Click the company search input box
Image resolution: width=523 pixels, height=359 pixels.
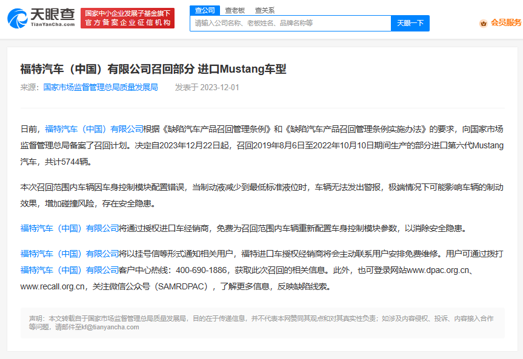tap(291, 23)
